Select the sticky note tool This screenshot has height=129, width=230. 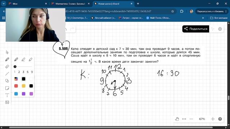[x=7, y=88]
